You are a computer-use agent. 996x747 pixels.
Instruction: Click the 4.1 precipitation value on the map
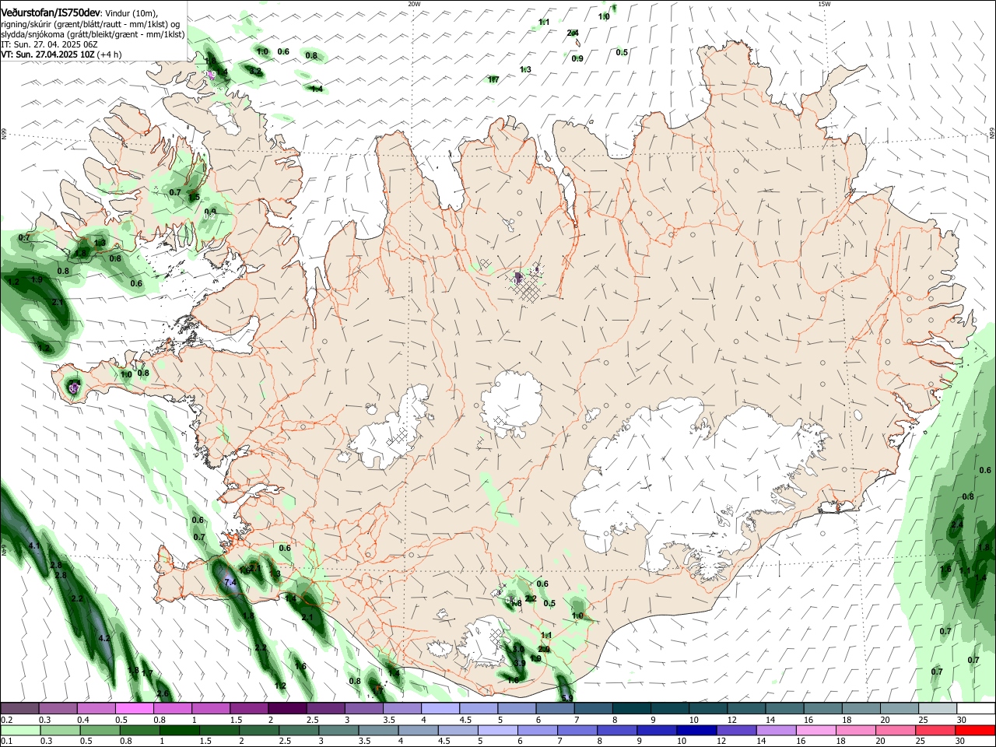[x=34, y=546]
